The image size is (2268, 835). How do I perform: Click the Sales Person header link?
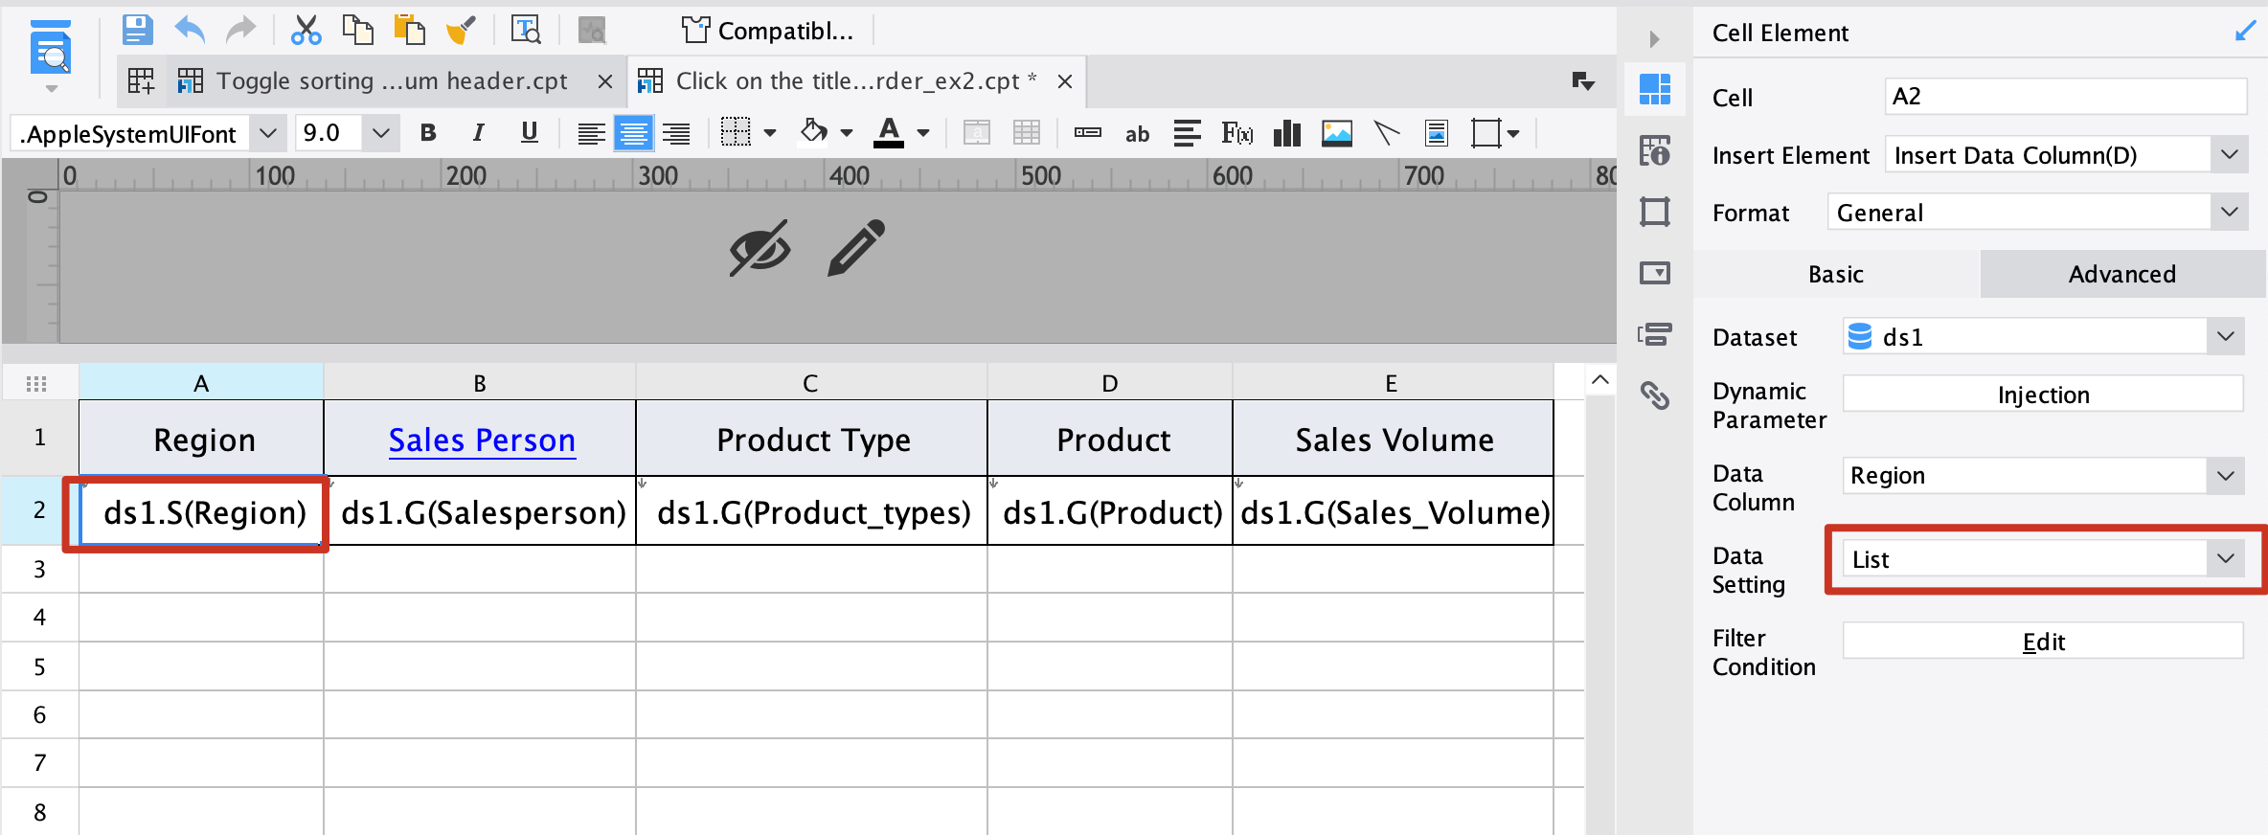click(482, 440)
